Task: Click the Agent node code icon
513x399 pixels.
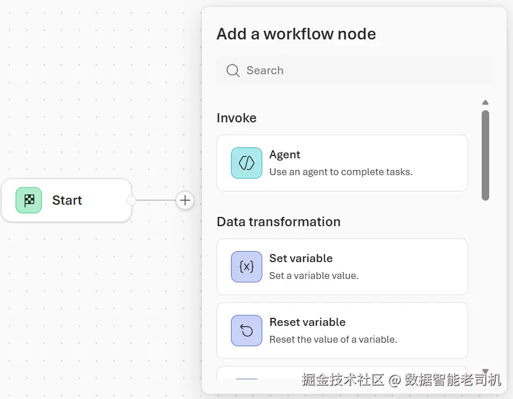Action: [247, 163]
